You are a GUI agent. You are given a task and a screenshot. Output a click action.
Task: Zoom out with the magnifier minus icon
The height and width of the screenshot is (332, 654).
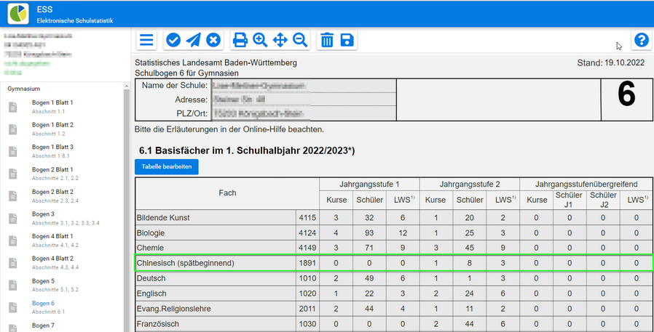pyautogui.click(x=300, y=40)
